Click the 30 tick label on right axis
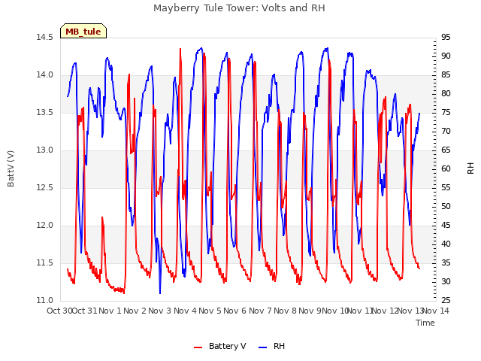 coord(446,282)
